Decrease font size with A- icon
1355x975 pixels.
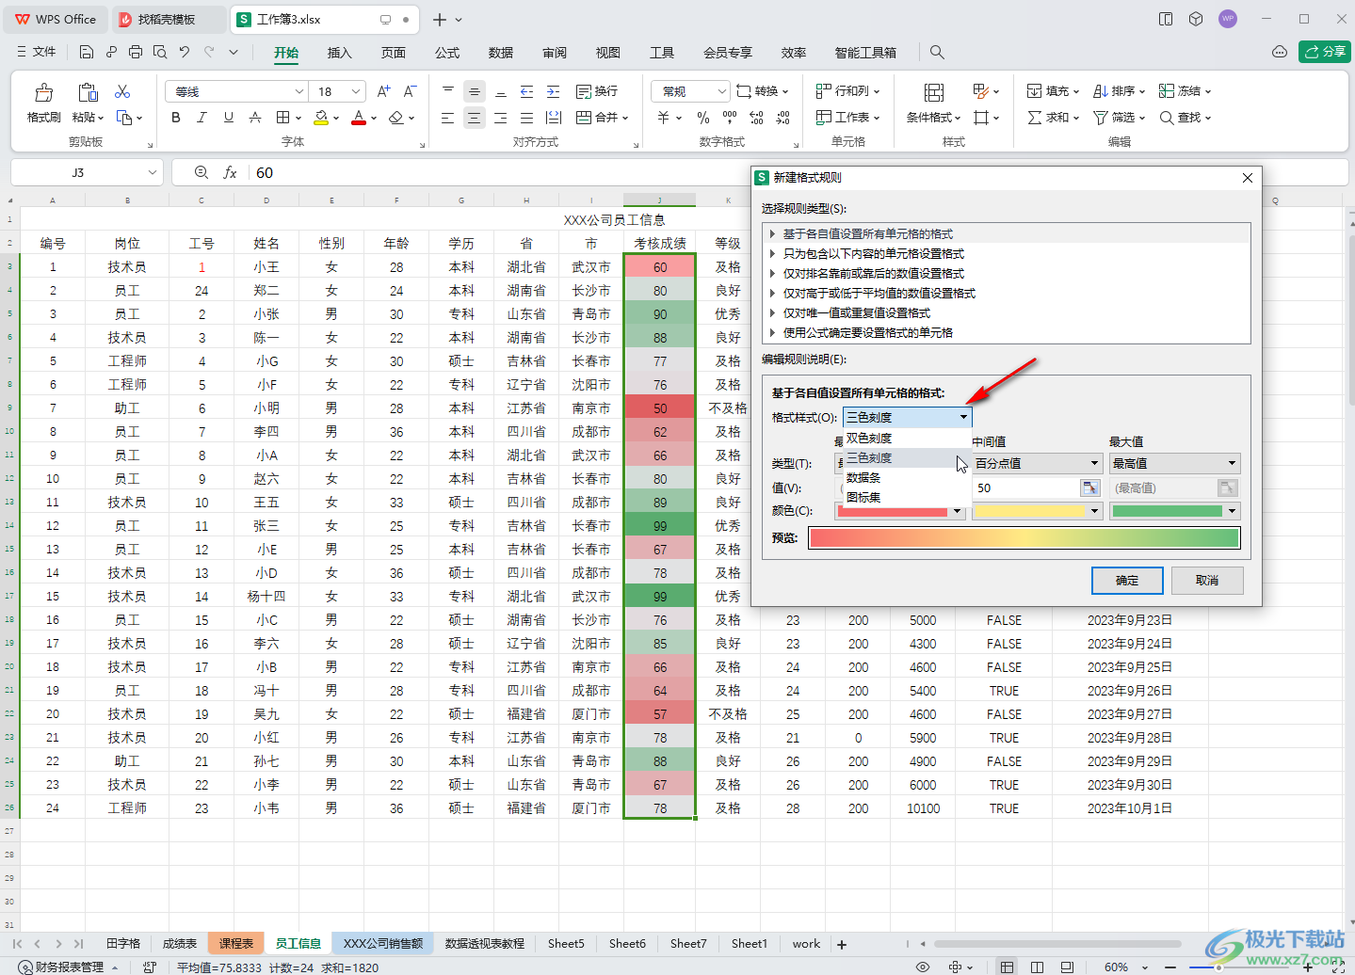click(410, 91)
